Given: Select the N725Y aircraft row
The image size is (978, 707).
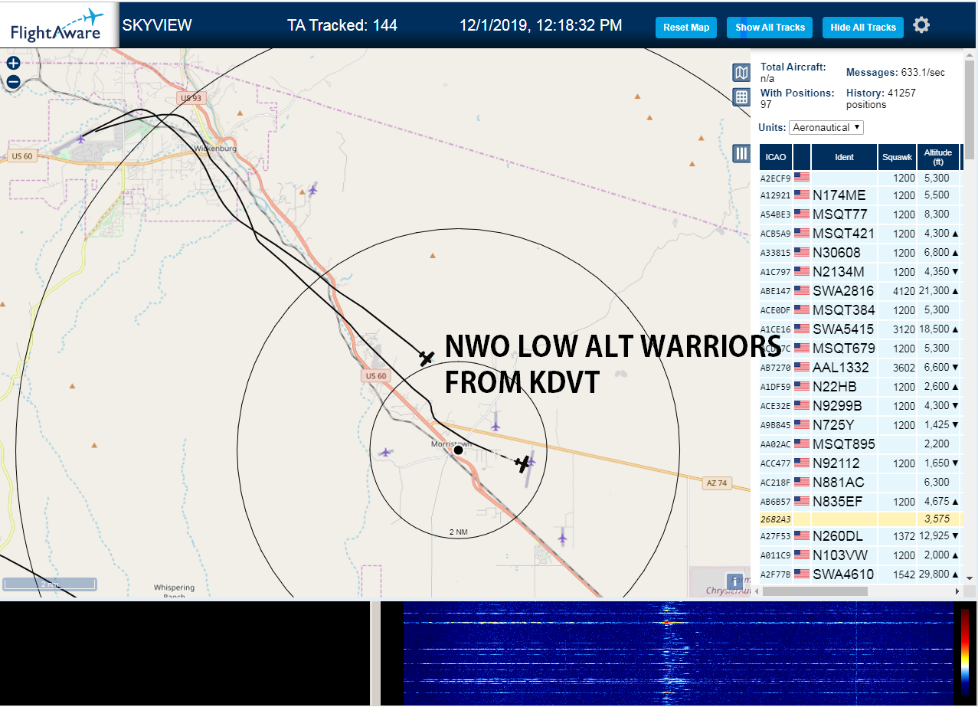Looking at the screenshot, I should coord(860,424).
